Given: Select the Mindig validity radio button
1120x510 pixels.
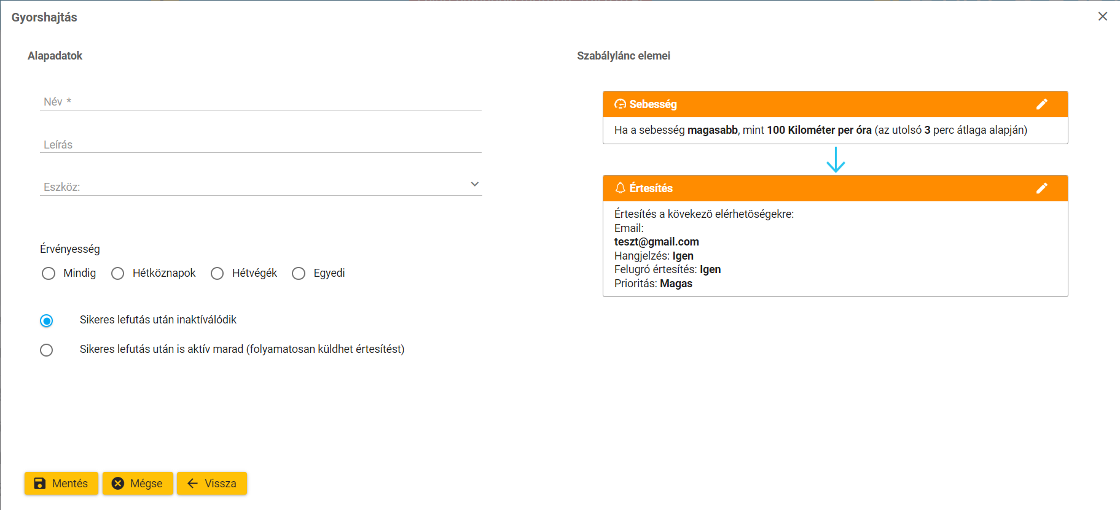Looking at the screenshot, I should (x=49, y=274).
